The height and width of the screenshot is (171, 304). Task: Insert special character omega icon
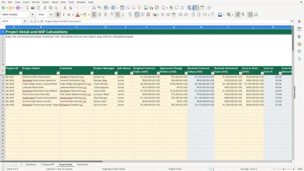click(164, 8)
